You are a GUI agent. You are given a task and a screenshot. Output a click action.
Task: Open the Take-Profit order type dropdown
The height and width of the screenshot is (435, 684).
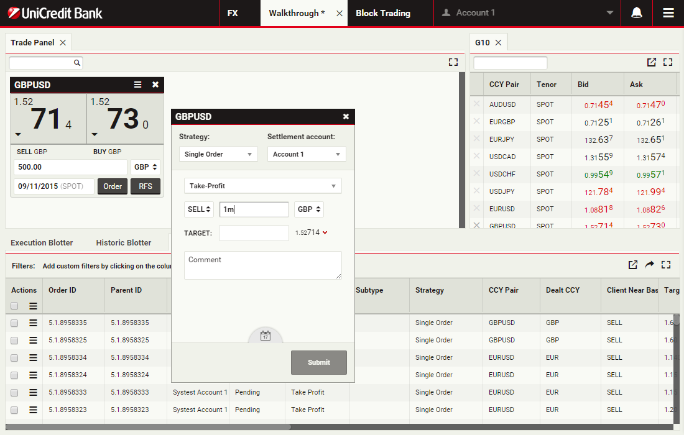(262, 186)
